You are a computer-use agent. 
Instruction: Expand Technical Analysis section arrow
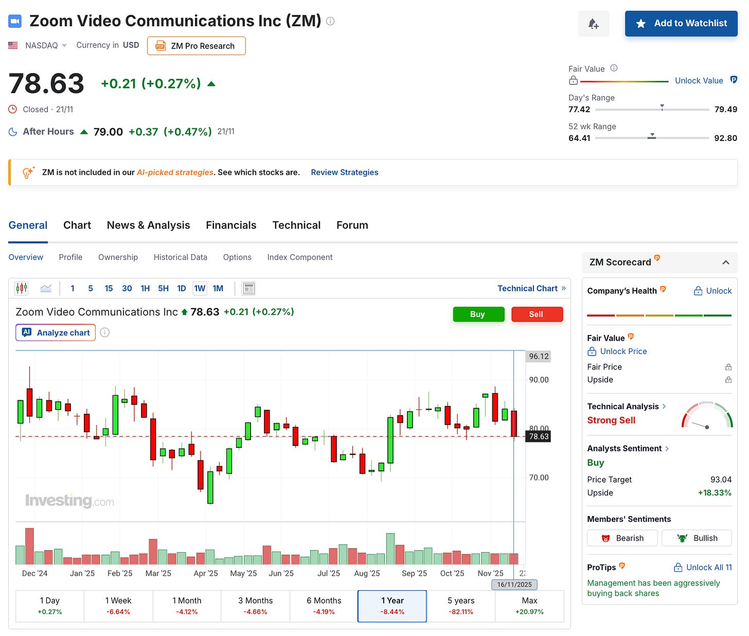tap(665, 407)
